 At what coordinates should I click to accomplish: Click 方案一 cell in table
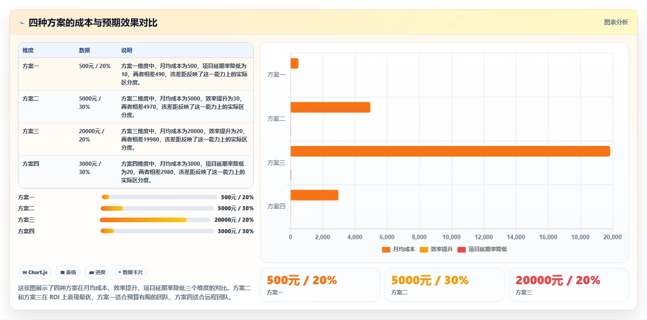(x=31, y=66)
